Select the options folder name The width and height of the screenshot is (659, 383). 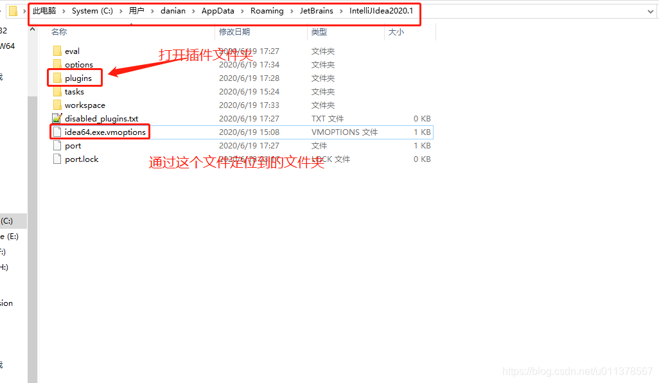pos(79,65)
